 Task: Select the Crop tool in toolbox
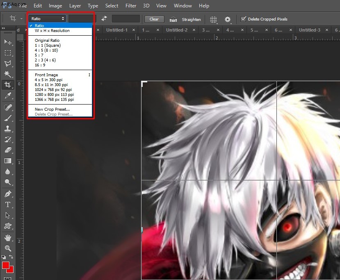click(x=8, y=84)
